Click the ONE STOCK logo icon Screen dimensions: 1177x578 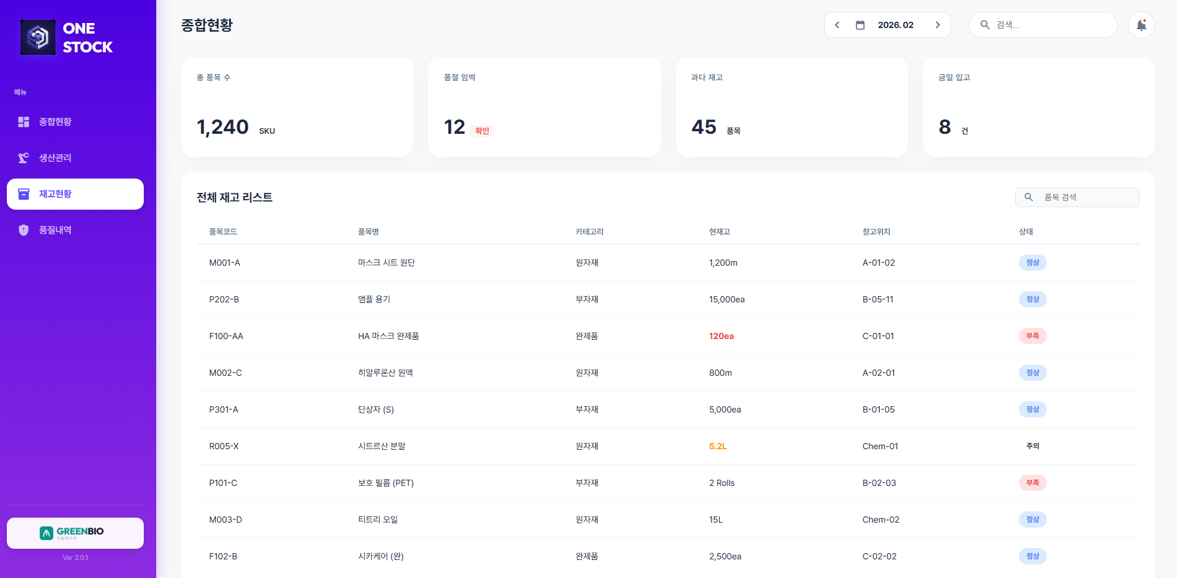click(38, 37)
